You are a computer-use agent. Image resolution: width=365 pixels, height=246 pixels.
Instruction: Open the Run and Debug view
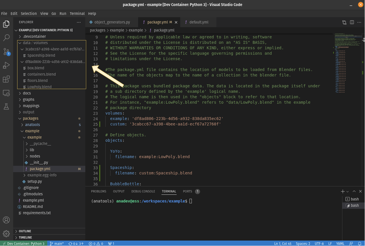pos(6,65)
